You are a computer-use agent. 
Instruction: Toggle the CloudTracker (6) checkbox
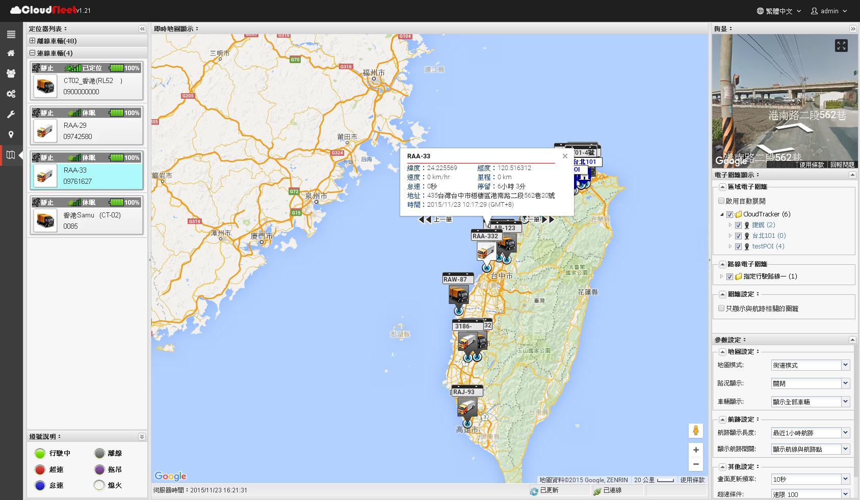click(729, 214)
